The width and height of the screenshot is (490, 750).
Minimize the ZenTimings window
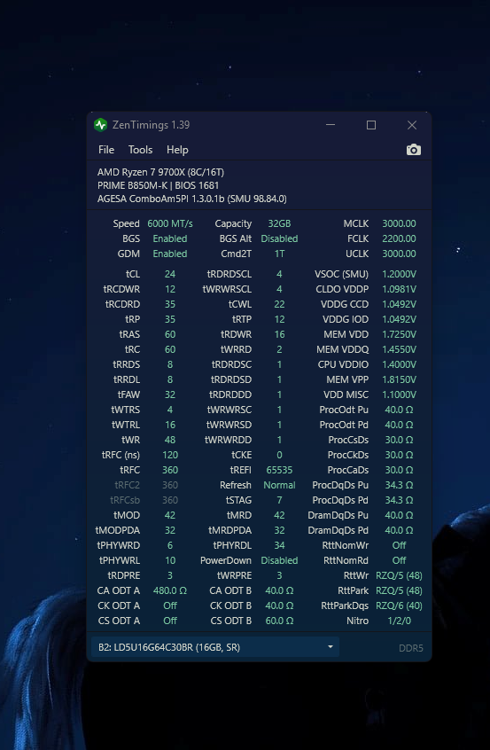(x=331, y=125)
